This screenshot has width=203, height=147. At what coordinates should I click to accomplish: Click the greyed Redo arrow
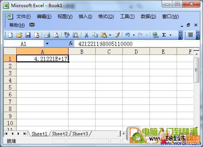point(140,35)
